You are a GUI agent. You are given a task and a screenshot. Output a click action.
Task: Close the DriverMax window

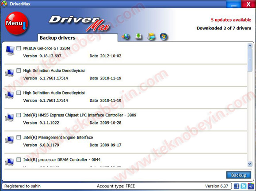coord(248,4)
